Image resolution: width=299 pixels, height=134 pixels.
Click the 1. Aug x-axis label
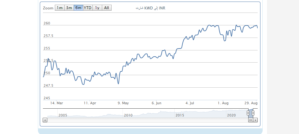(x=223, y=103)
